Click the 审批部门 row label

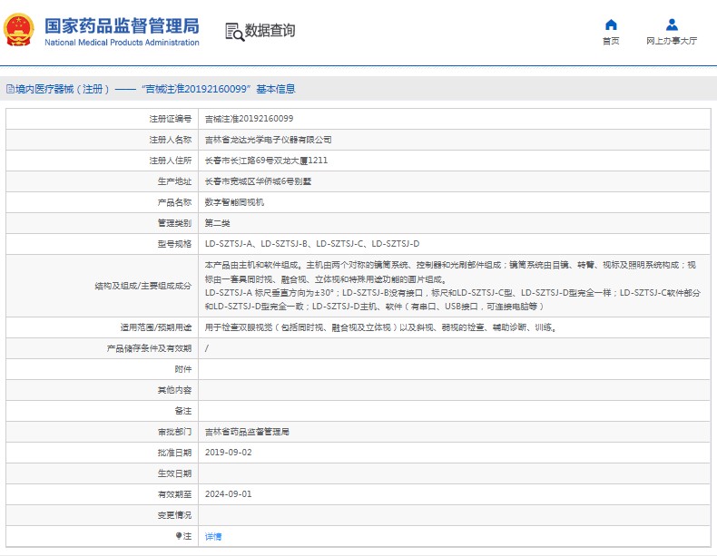click(x=174, y=432)
